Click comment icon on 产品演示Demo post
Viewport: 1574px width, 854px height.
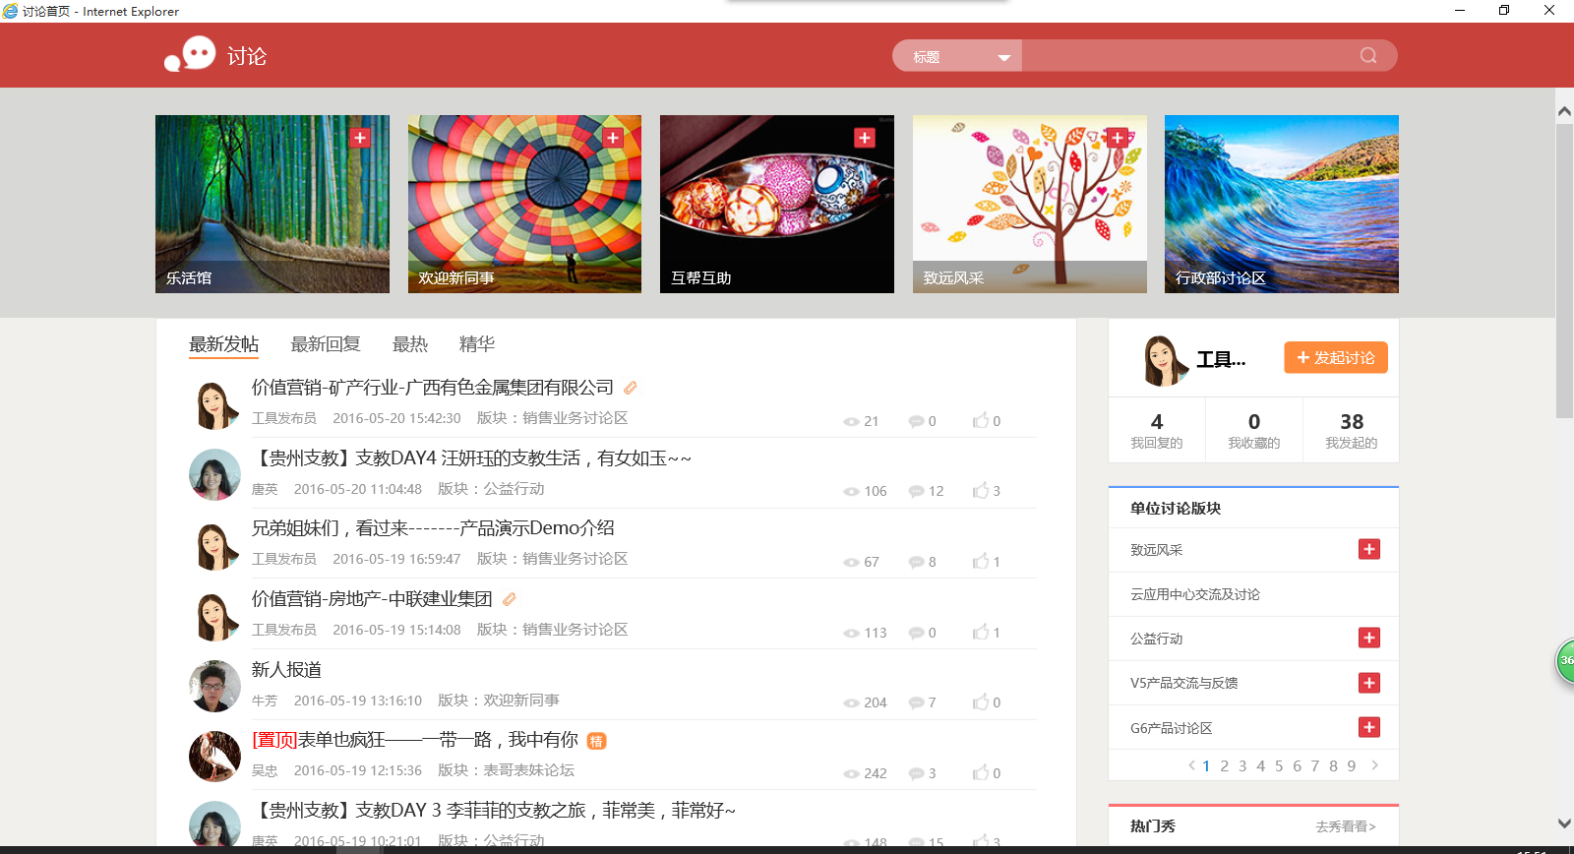[916, 562]
